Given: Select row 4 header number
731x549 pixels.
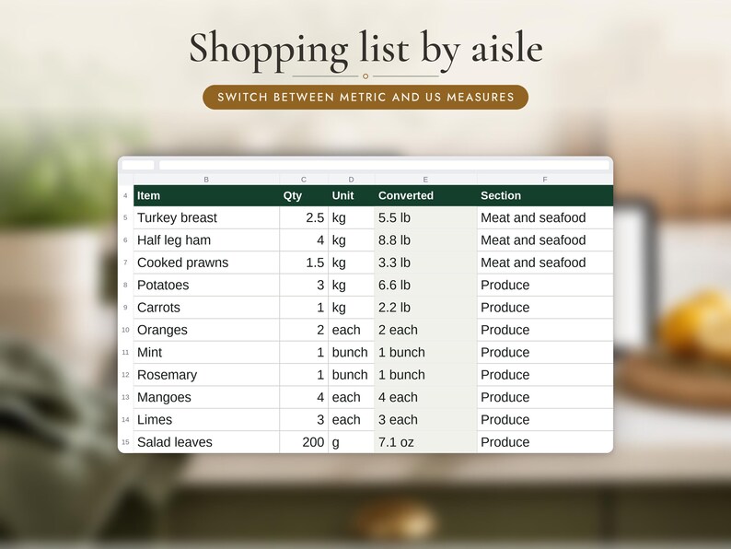Looking at the screenshot, I should 125,195.
